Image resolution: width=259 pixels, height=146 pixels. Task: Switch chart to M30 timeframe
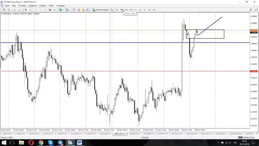(x=131, y=10)
